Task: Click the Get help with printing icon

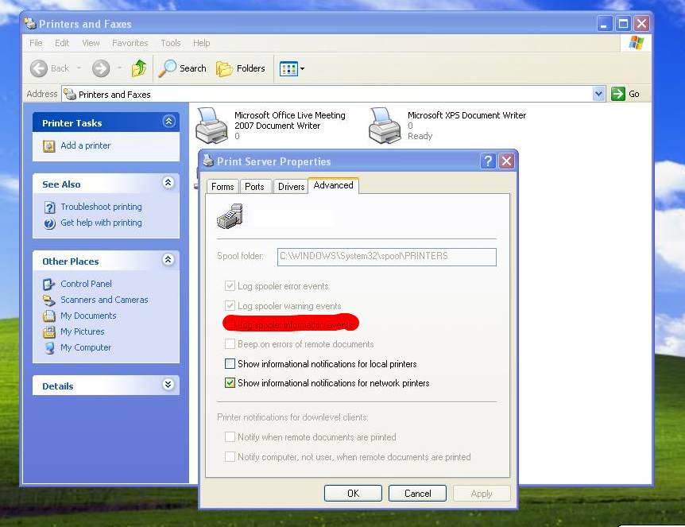Action: click(x=50, y=223)
